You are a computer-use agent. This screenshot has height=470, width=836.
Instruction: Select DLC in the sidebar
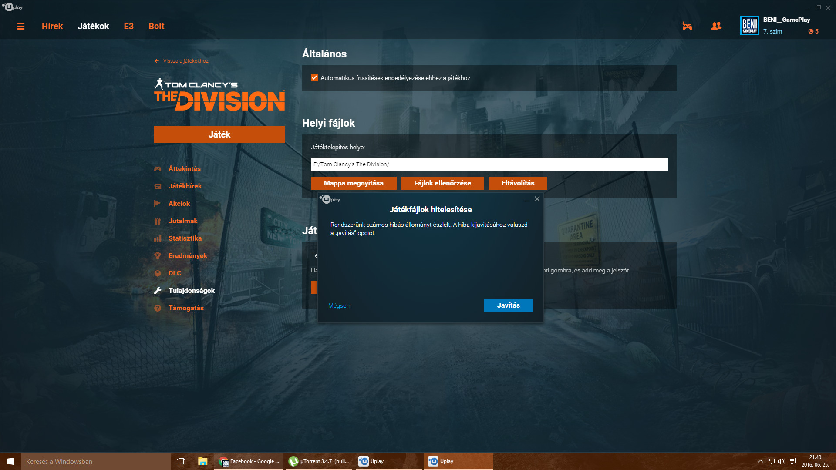[175, 273]
